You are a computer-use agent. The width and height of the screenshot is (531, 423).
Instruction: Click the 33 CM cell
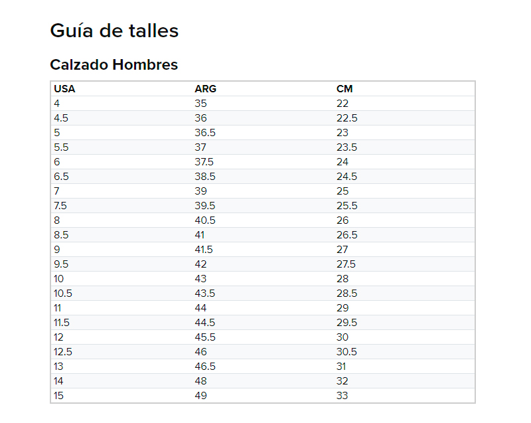click(342, 396)
